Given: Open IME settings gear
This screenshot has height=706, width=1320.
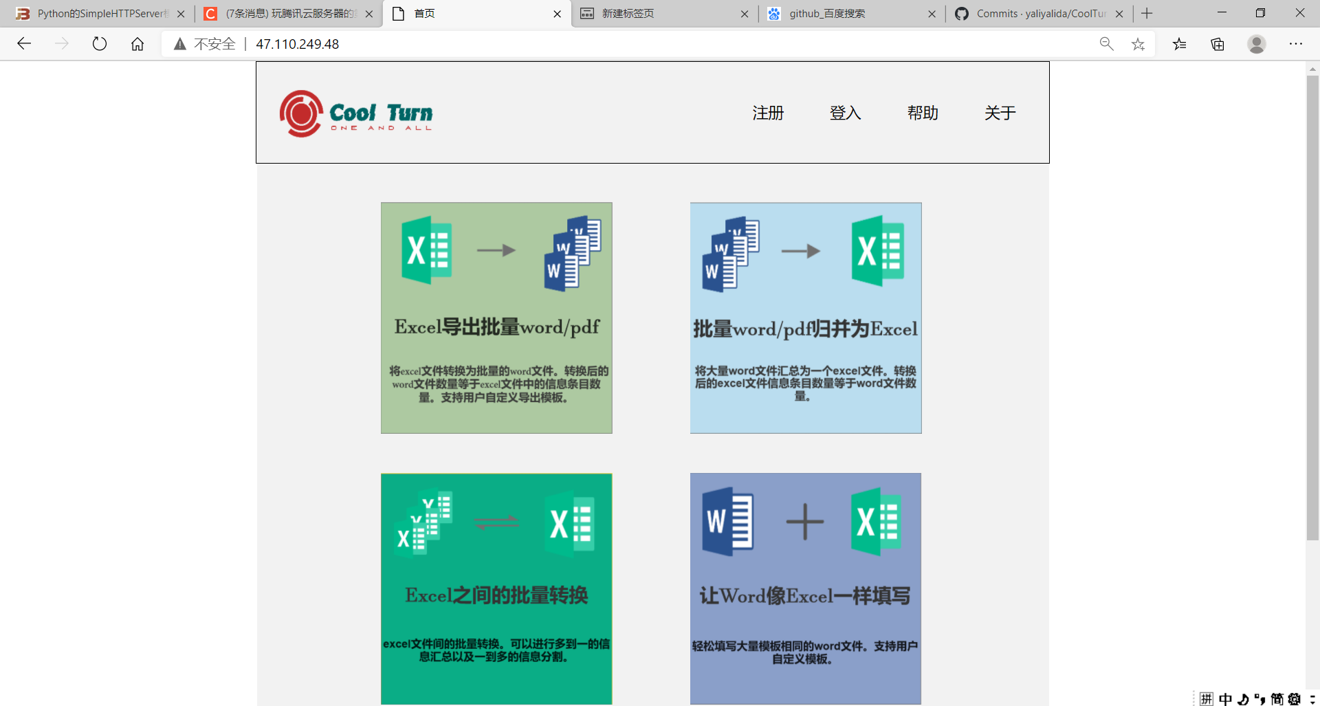Looking at the screenshot, I should tap(1295, 698).
